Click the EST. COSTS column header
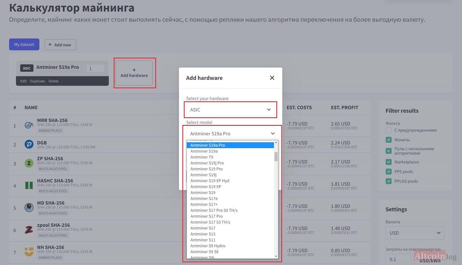The image size is (462, 265). click(299, 108)
